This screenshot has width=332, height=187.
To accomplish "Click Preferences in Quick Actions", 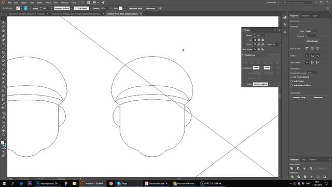I will (x=318, y=97).
